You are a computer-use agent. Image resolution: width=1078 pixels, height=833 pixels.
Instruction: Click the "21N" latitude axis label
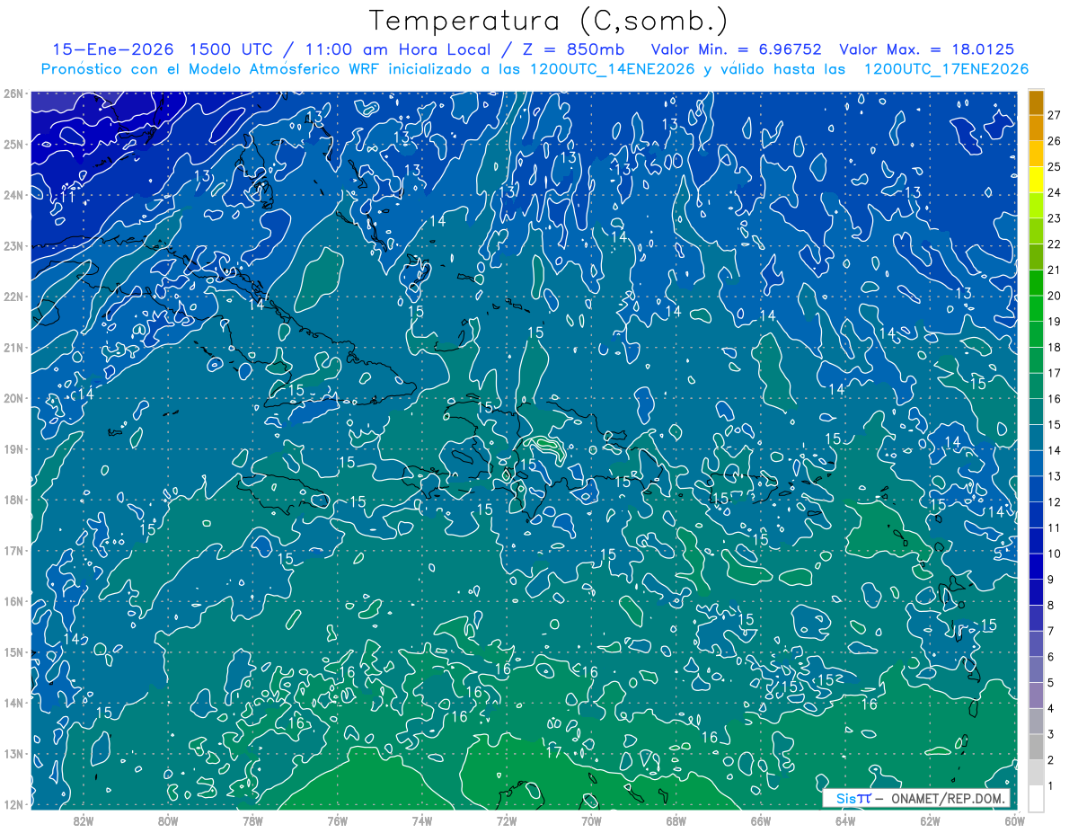(x=13, y=348)
